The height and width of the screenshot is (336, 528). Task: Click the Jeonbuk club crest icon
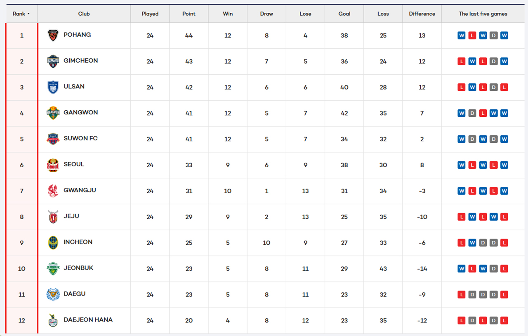53,269
